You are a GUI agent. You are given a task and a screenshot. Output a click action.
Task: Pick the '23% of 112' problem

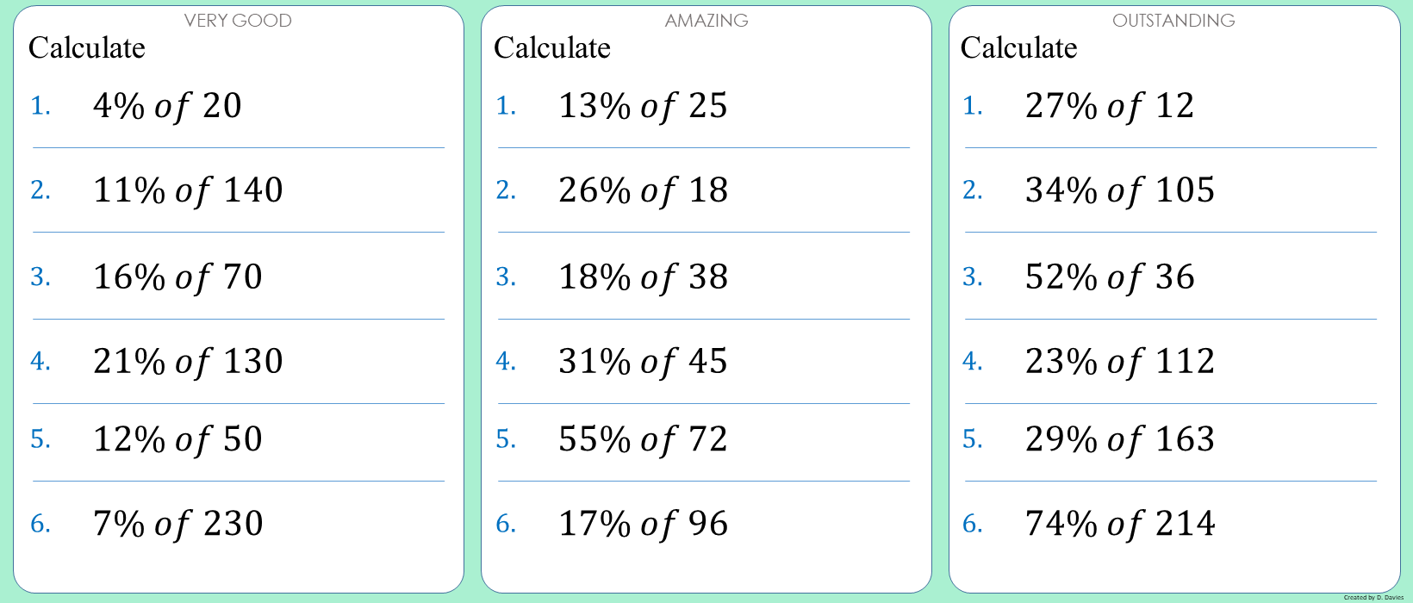[x=1120, y=362]
